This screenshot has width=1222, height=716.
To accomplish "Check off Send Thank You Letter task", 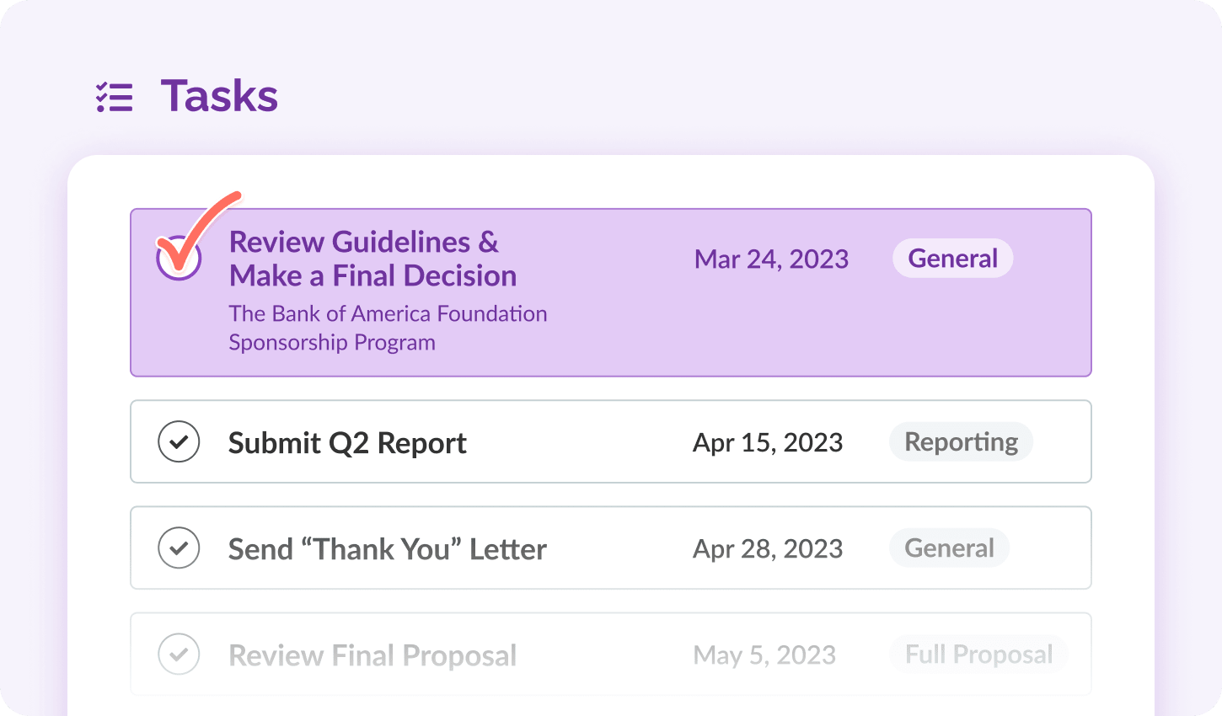I will 179,548.
